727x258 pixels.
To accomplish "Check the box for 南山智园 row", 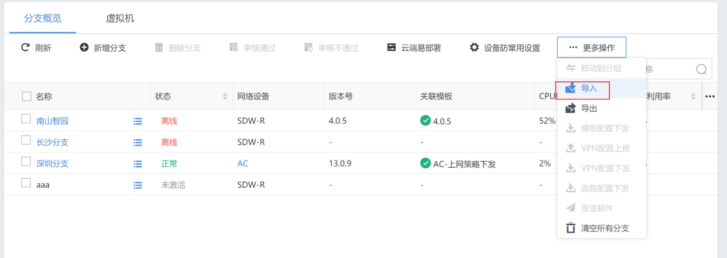I will [26, 119].
